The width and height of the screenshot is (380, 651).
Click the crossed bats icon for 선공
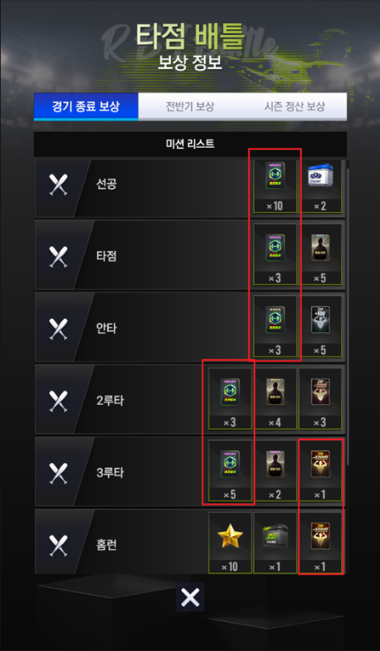coord(59,185)
